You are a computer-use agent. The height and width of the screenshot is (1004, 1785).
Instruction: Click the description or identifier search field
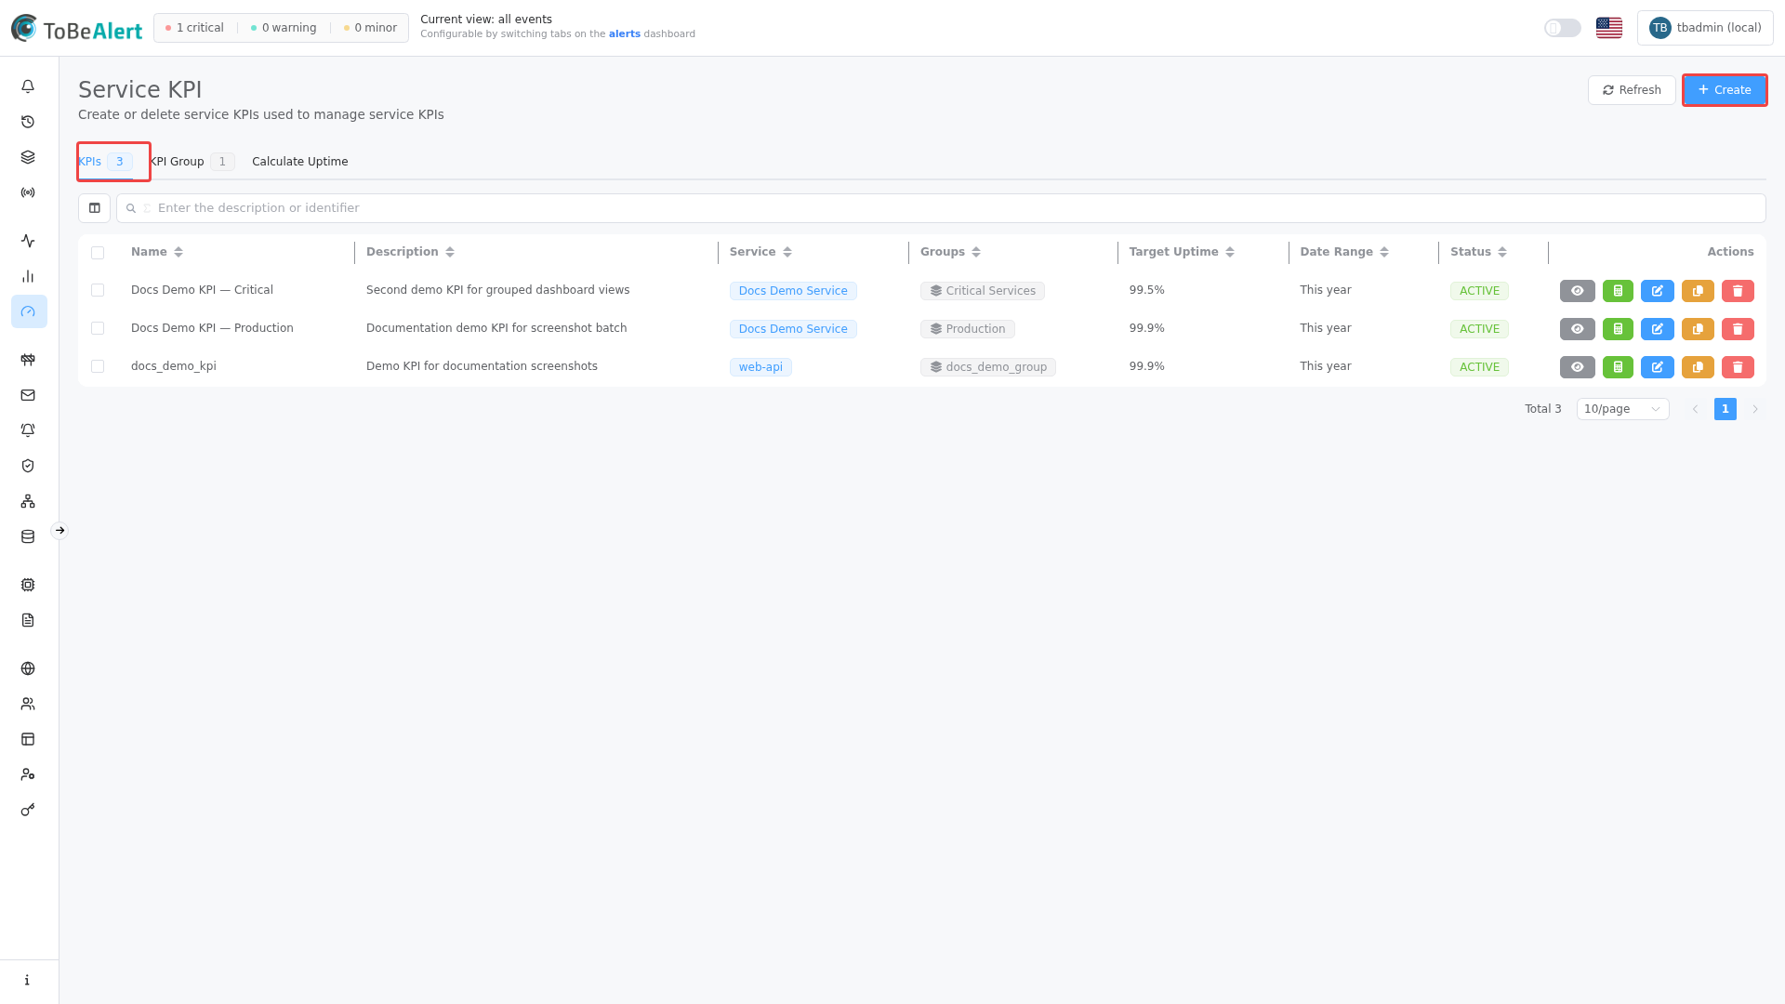941,208
